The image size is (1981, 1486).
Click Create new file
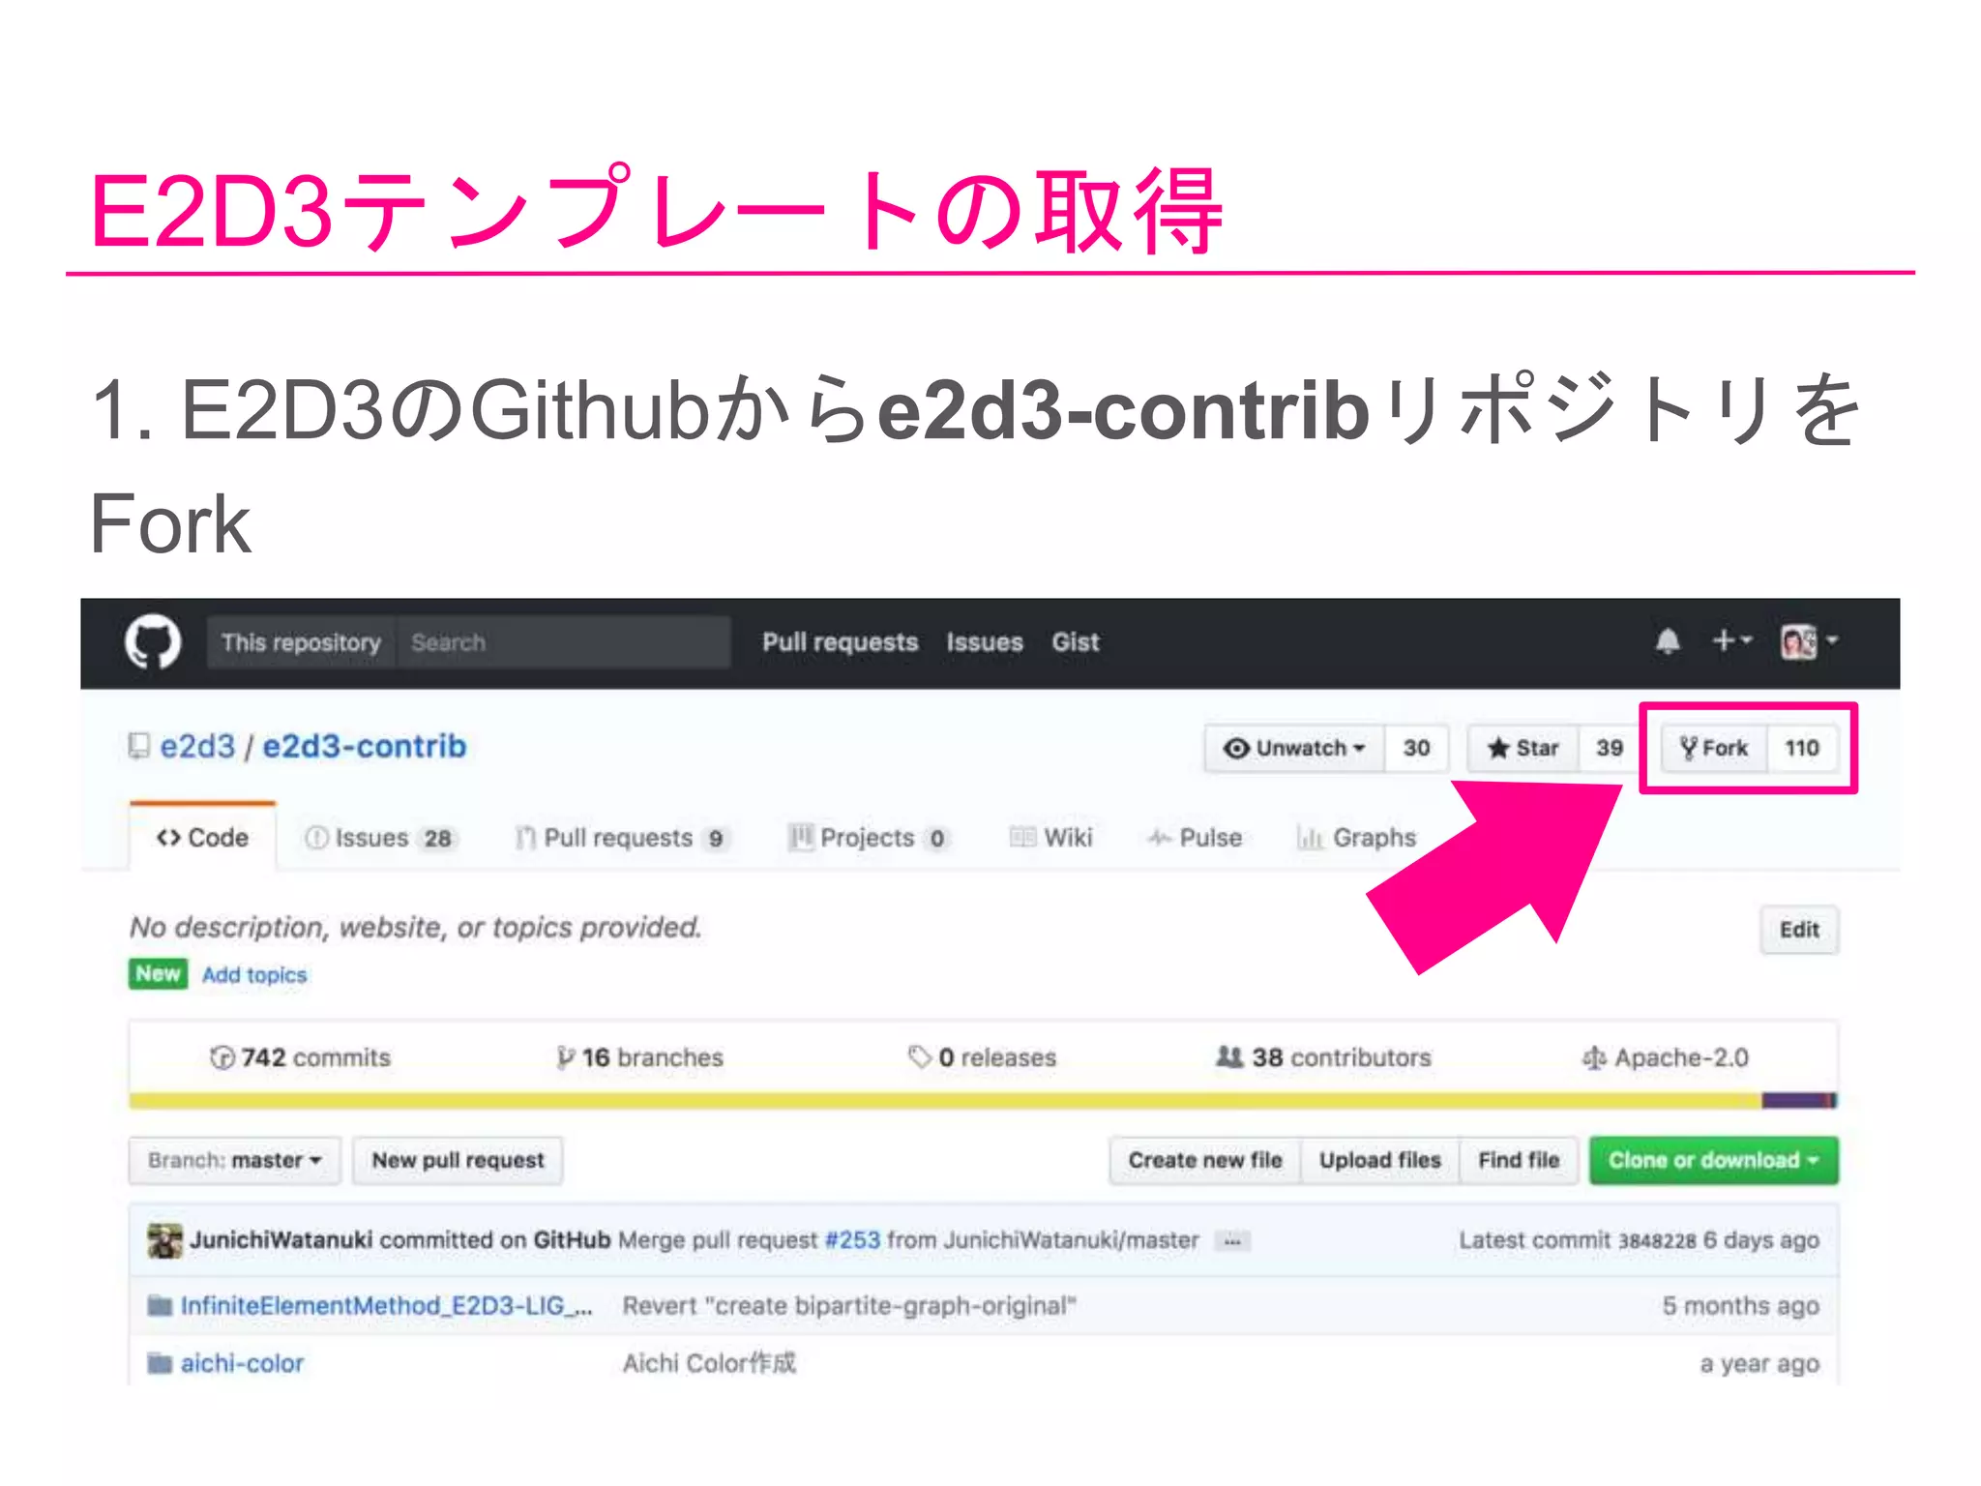[1205, 1160]
